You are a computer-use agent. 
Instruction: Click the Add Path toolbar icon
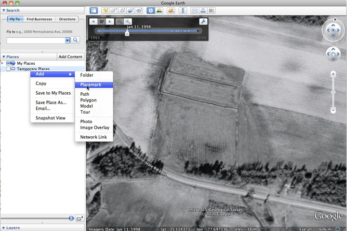[x=122, y=10]
